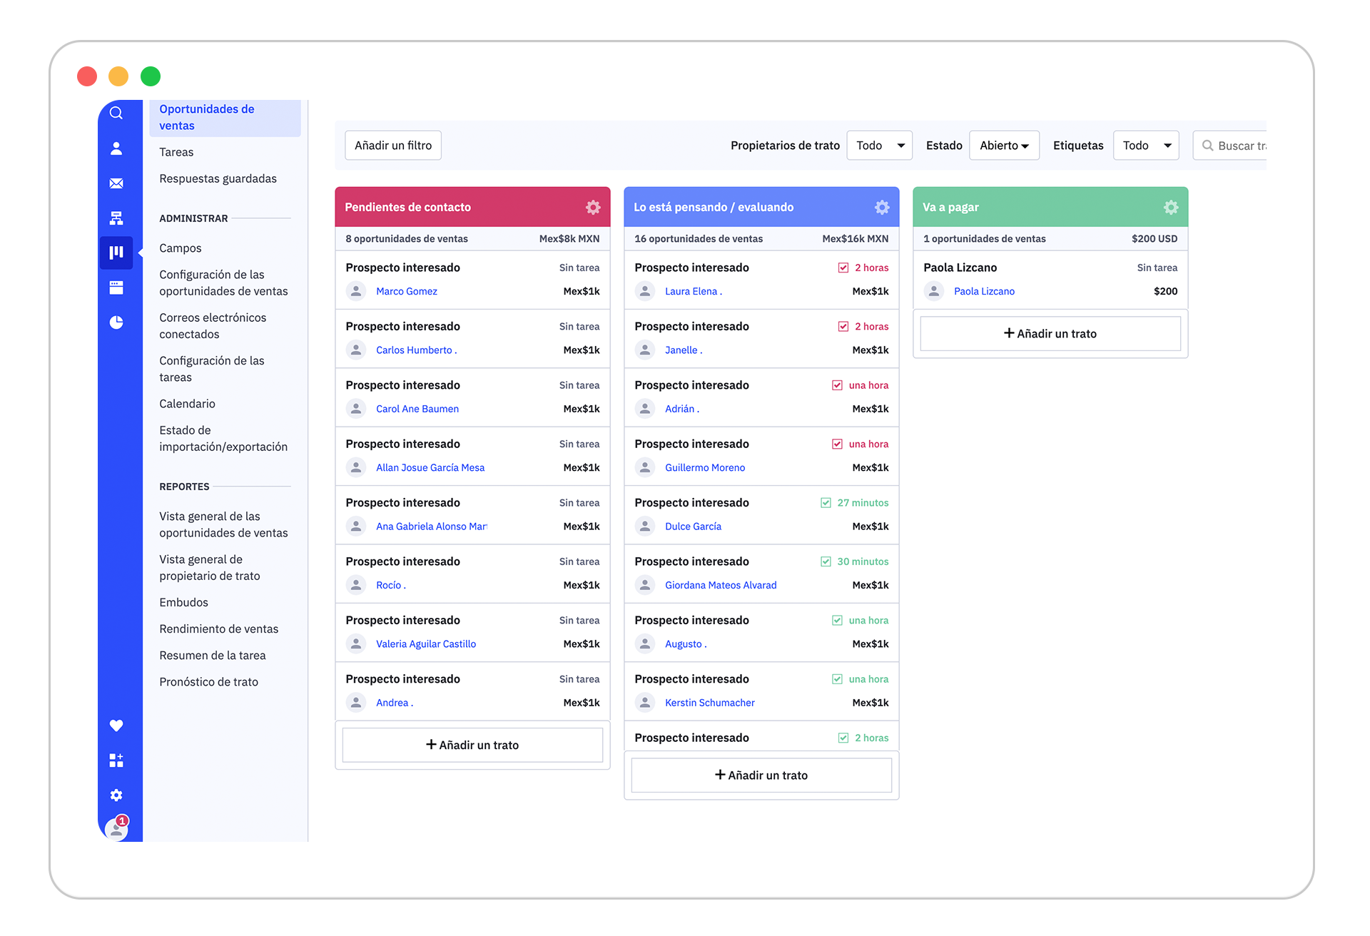Select Tareas in the side menu
The width and height of the screenshot is (1370, 936).
click(176, 152)
